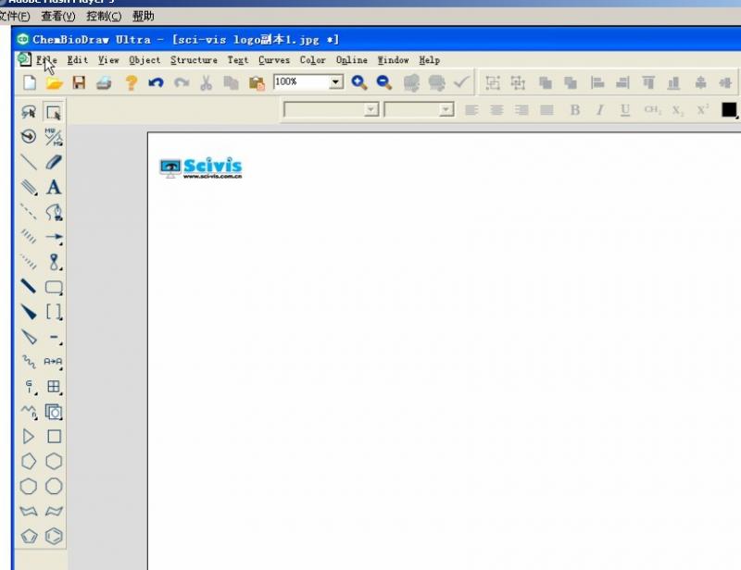Select the Atom-to-atom mapping tool
This screenshot has width=741, height=570.
tap(54, 362)
